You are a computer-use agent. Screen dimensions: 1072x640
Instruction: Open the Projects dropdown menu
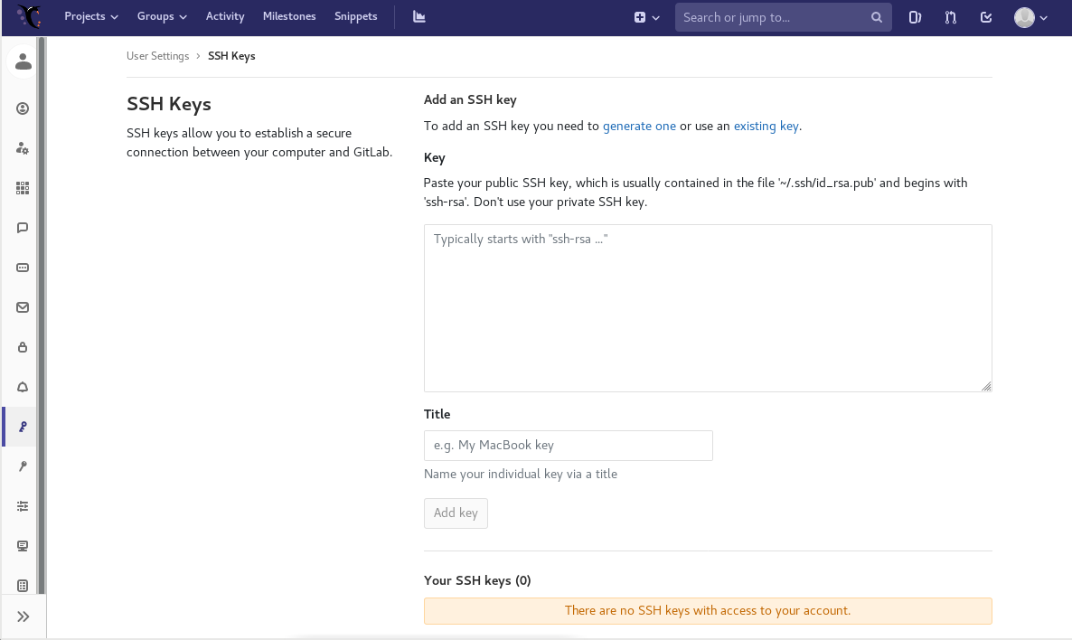click(91, 16)
